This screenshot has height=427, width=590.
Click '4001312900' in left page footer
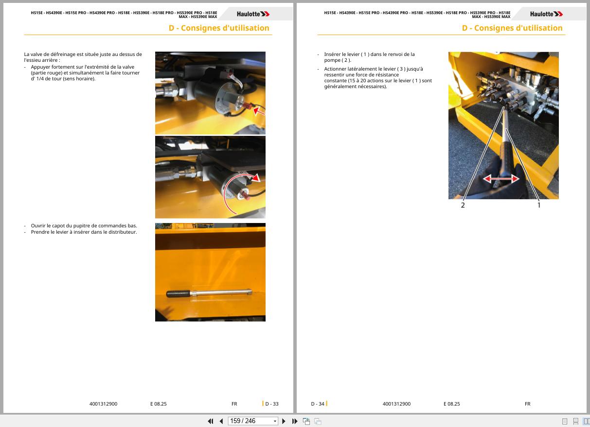click(x=103, y=404)
